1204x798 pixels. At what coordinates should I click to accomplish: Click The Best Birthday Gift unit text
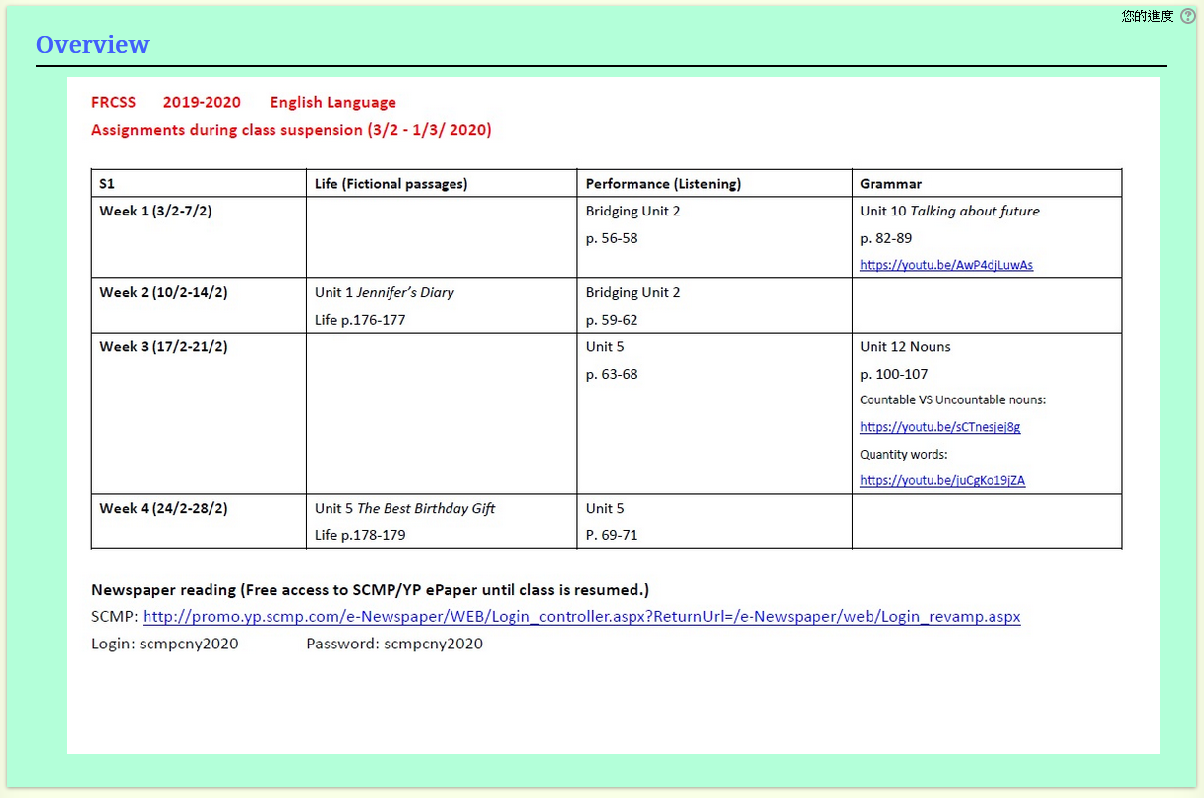tap(405, 508)
